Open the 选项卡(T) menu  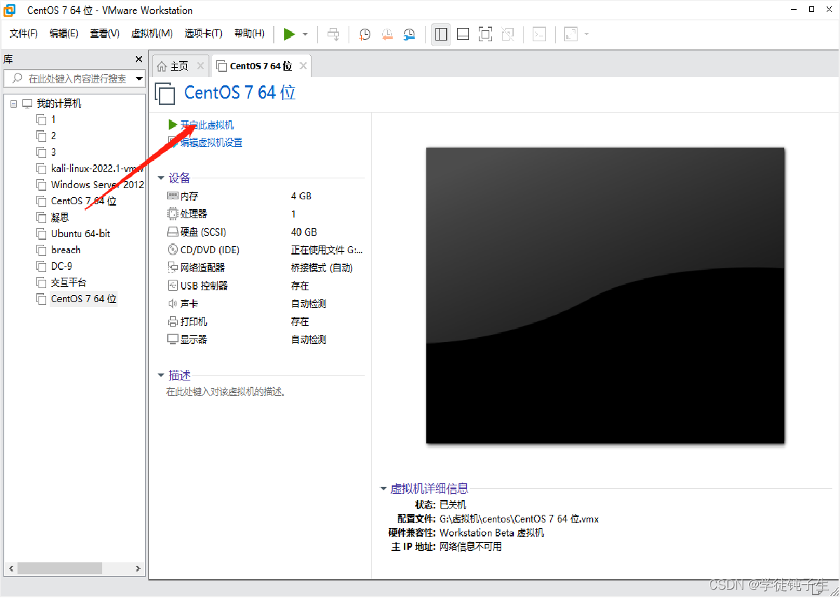203,34
